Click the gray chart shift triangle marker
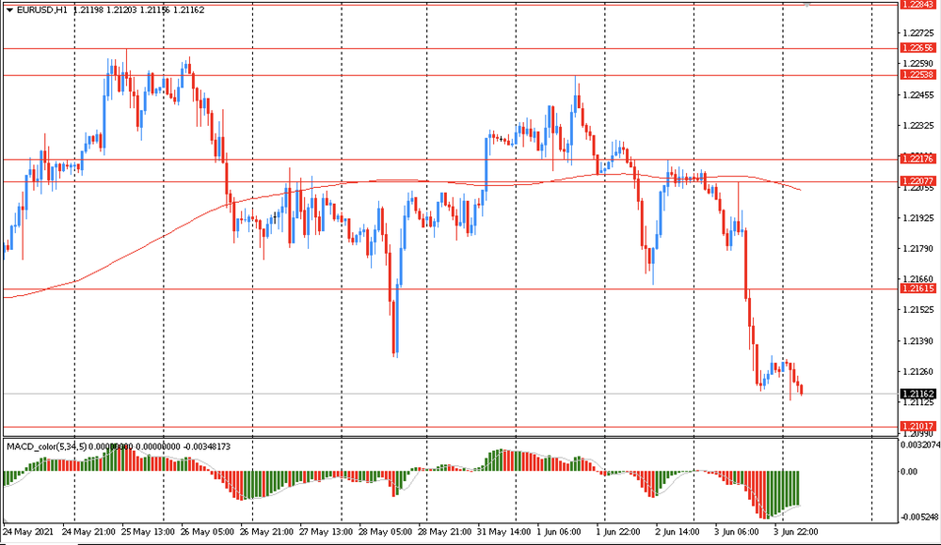This screenshot has width=941, height=545. click(806, 5)
